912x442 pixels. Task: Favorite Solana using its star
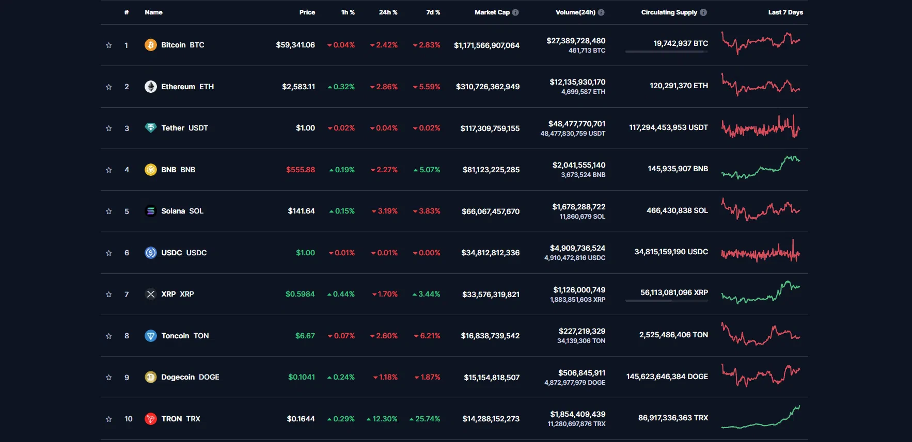pyautogui.click(x=108, y=211)
